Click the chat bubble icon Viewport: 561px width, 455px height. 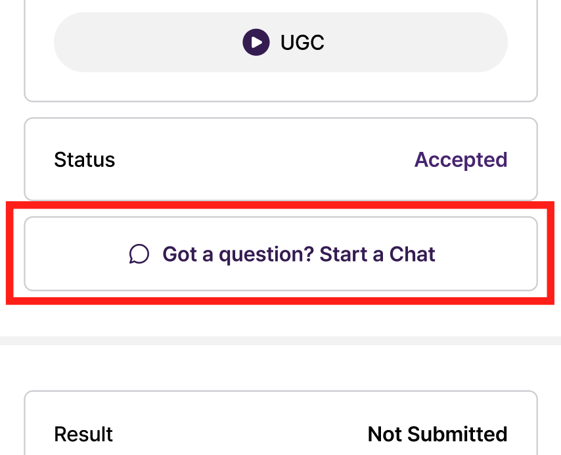[139, 254]
